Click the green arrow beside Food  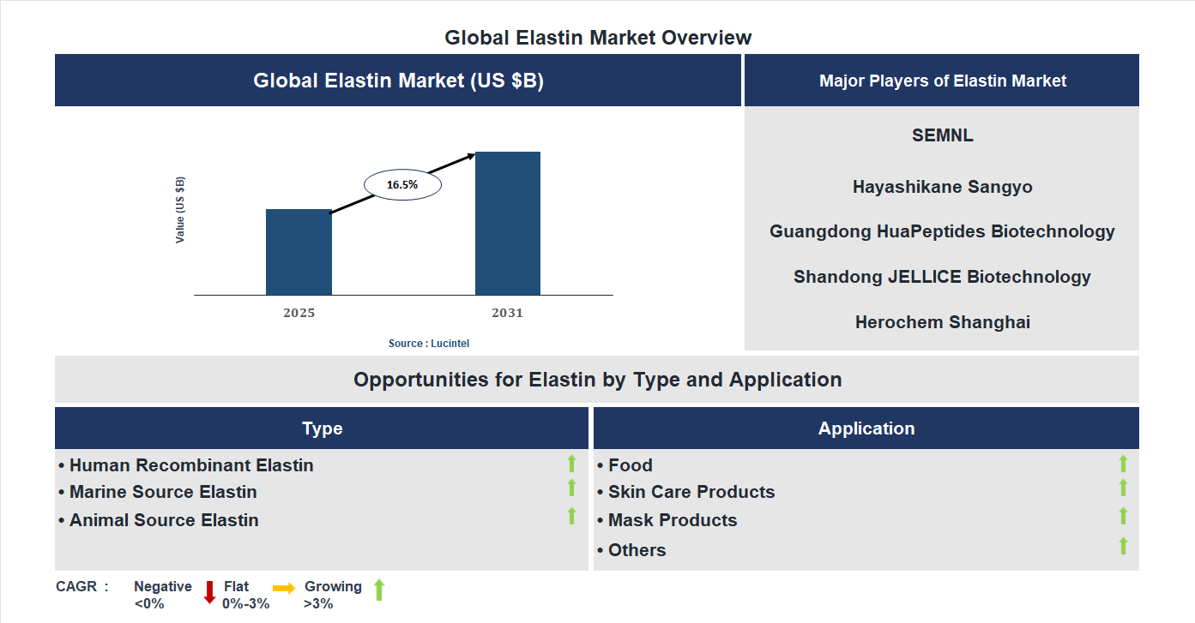click(1123, 464)
